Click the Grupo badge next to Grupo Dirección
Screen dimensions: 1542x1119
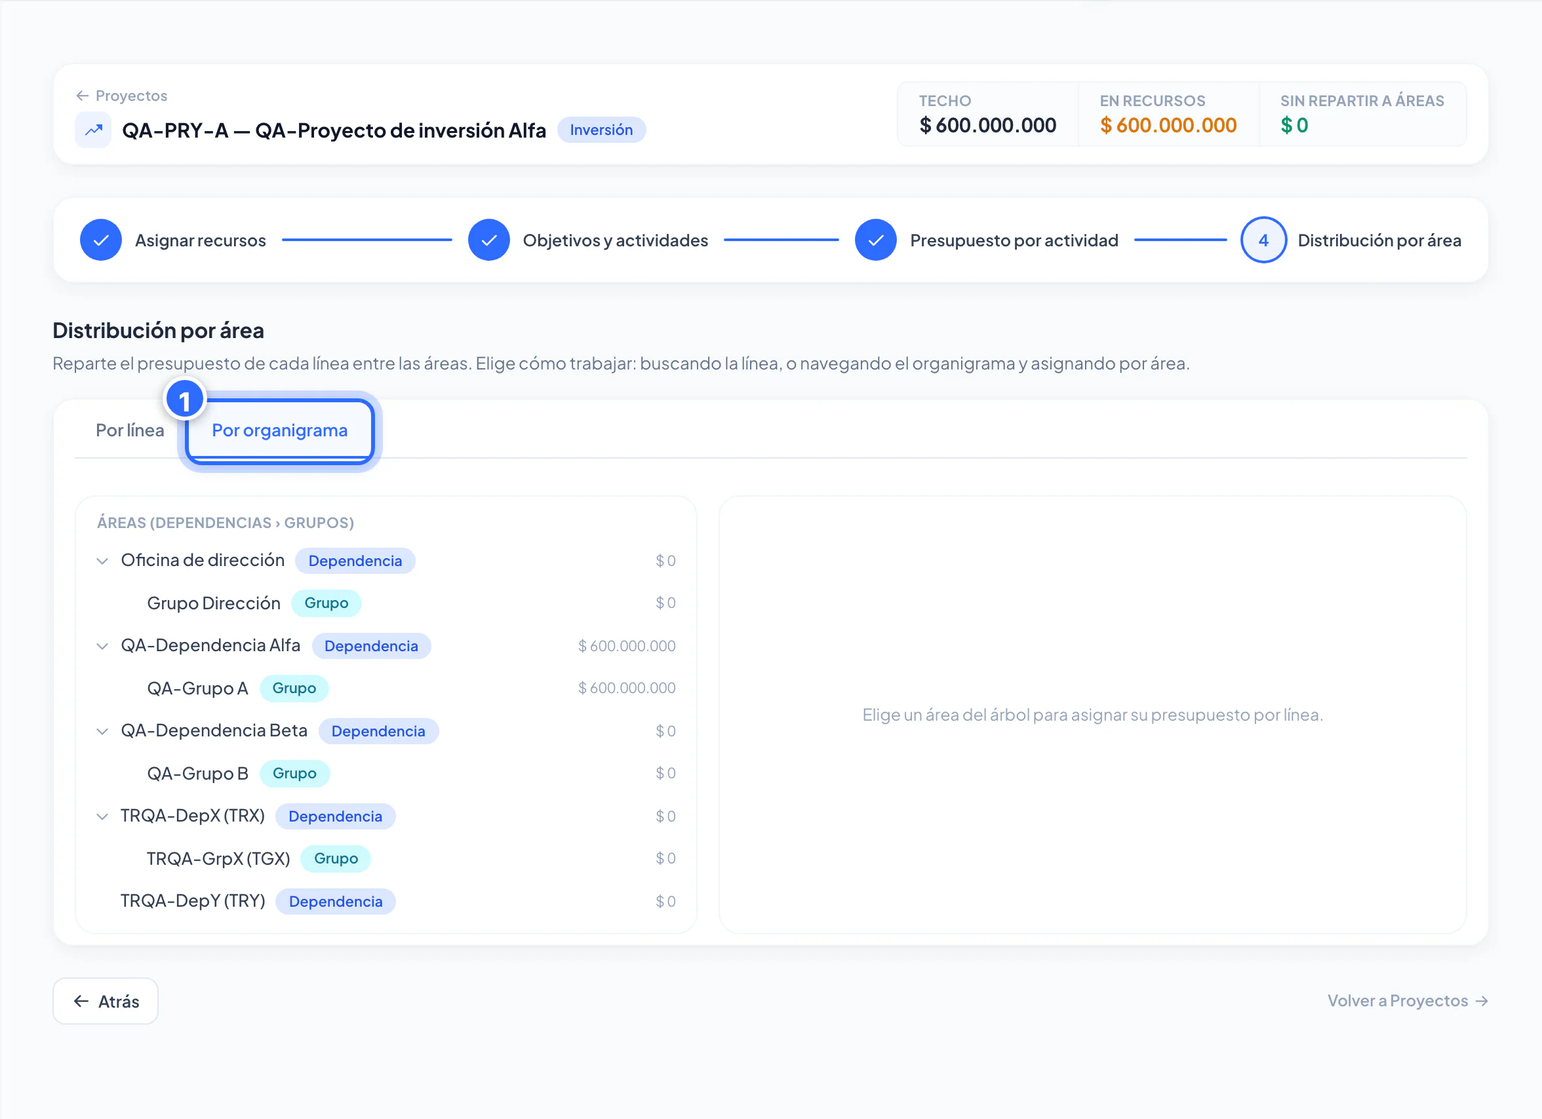pos(326,603)
